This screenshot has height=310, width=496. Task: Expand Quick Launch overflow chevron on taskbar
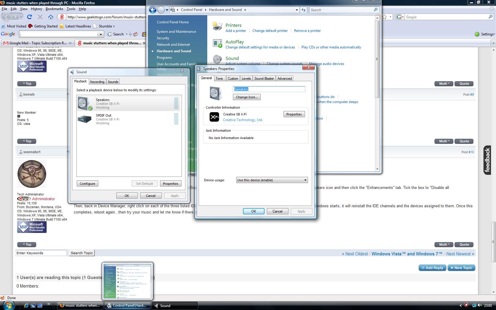48,304
